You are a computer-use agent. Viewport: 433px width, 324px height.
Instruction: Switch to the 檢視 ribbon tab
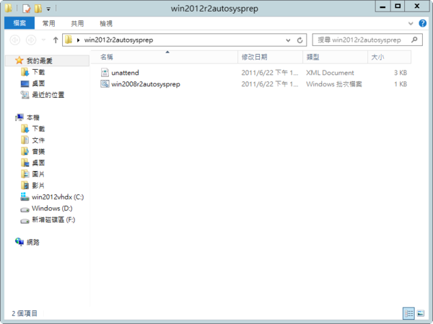[x=106, y=24]
